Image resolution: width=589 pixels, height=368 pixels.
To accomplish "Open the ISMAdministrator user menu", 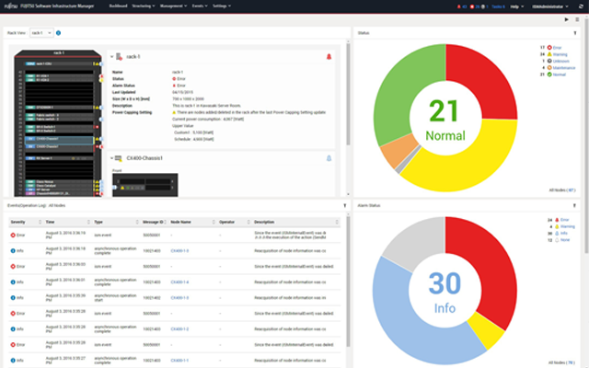I will 550,6.
